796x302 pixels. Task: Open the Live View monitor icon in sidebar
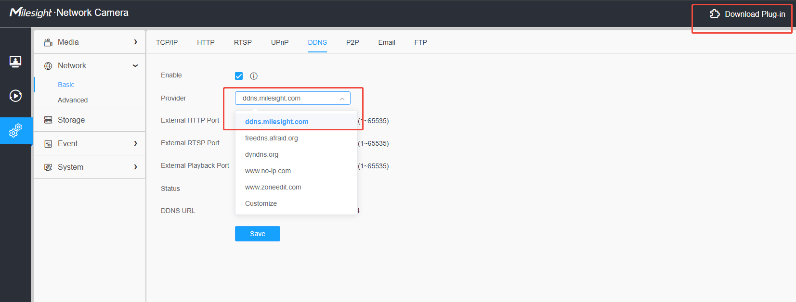(15, 62)
